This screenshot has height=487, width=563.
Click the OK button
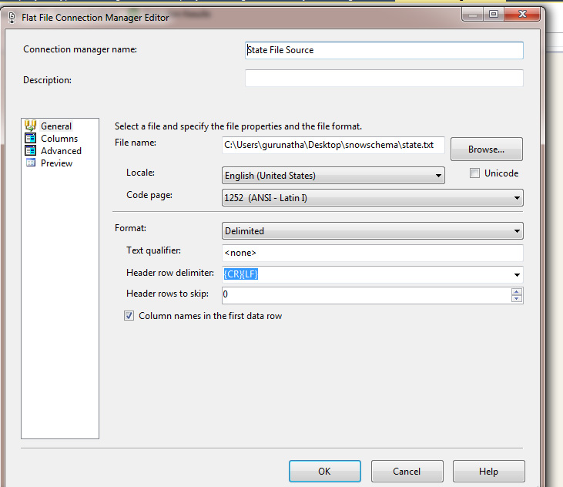point(324,471)
